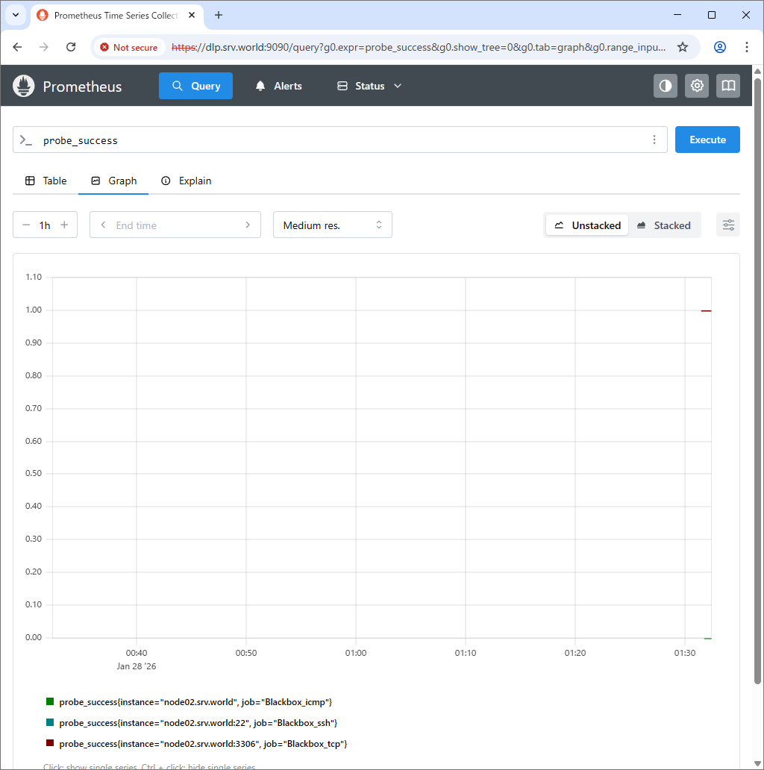Click the 1h range value
The height and width of the screenshot is (770, 764).
pyautogui.click(x=45, y=225)
